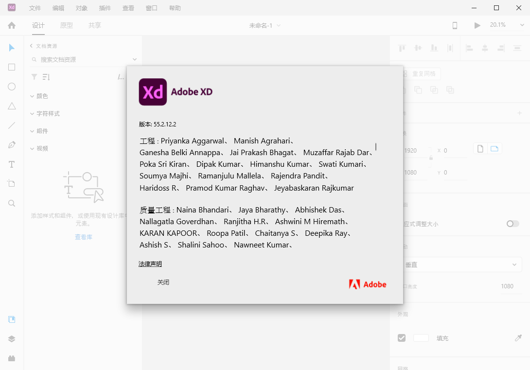Pick the Select arrow tool
Viewport: 530px width, 370px height.
pyautogui.click(x=12, y=48)
